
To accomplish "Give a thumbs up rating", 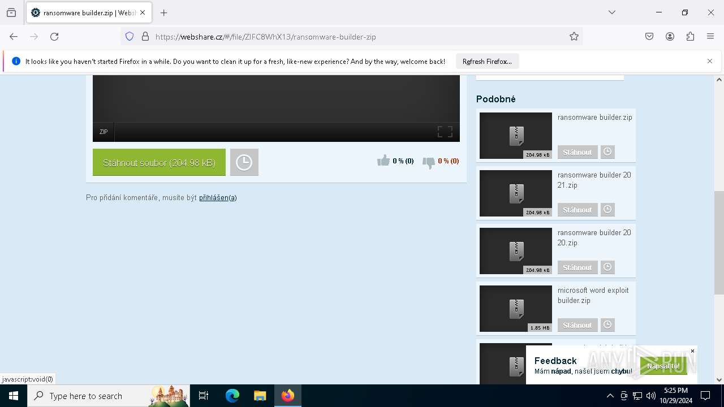I will pos(383,161).
